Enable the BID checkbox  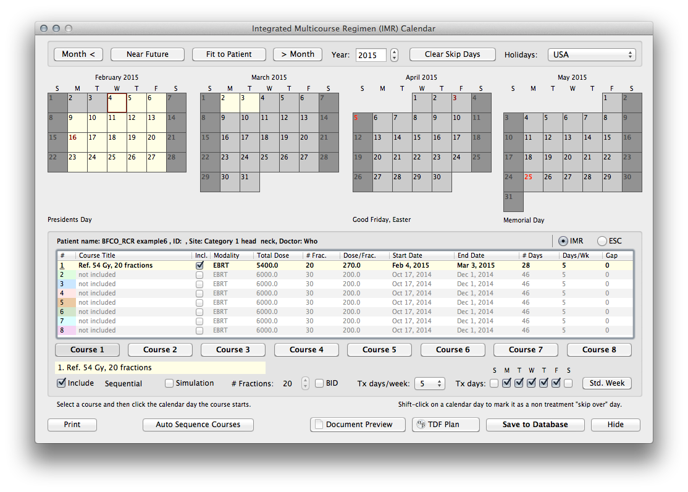tap(319, 383)
